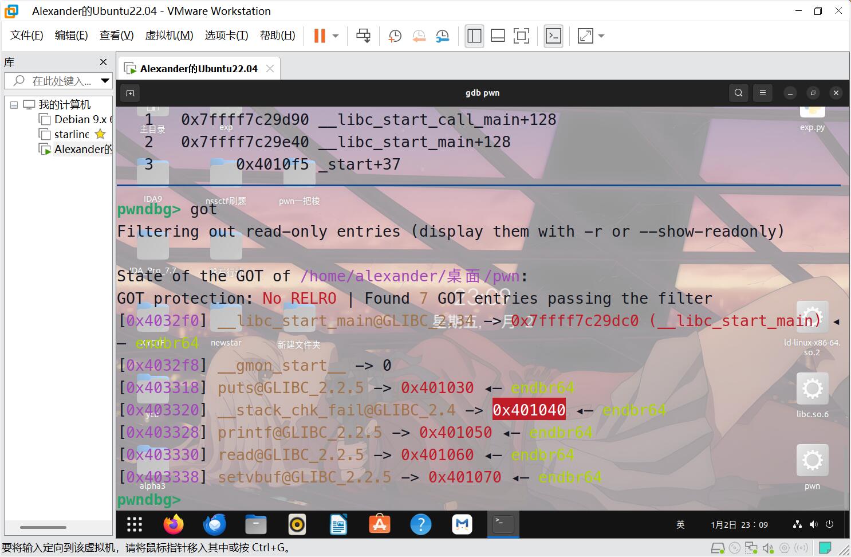Open the 虚拟机 menu
The width and height of the screenshot is (851, 557).
tap(169, 35)
